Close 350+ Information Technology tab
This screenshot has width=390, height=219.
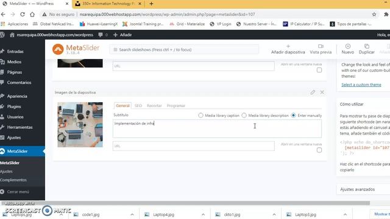click(140, 4)
